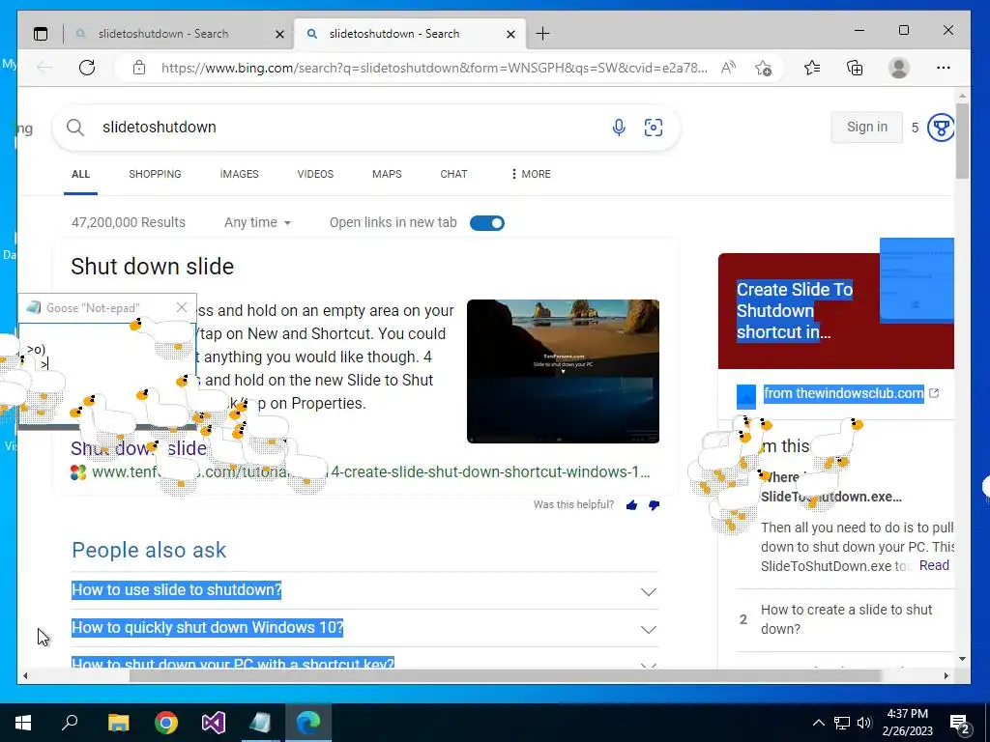Open the from thewindowsclub.com link
The width and height of the screenshot is (990, 742).
tap(843, 393)
